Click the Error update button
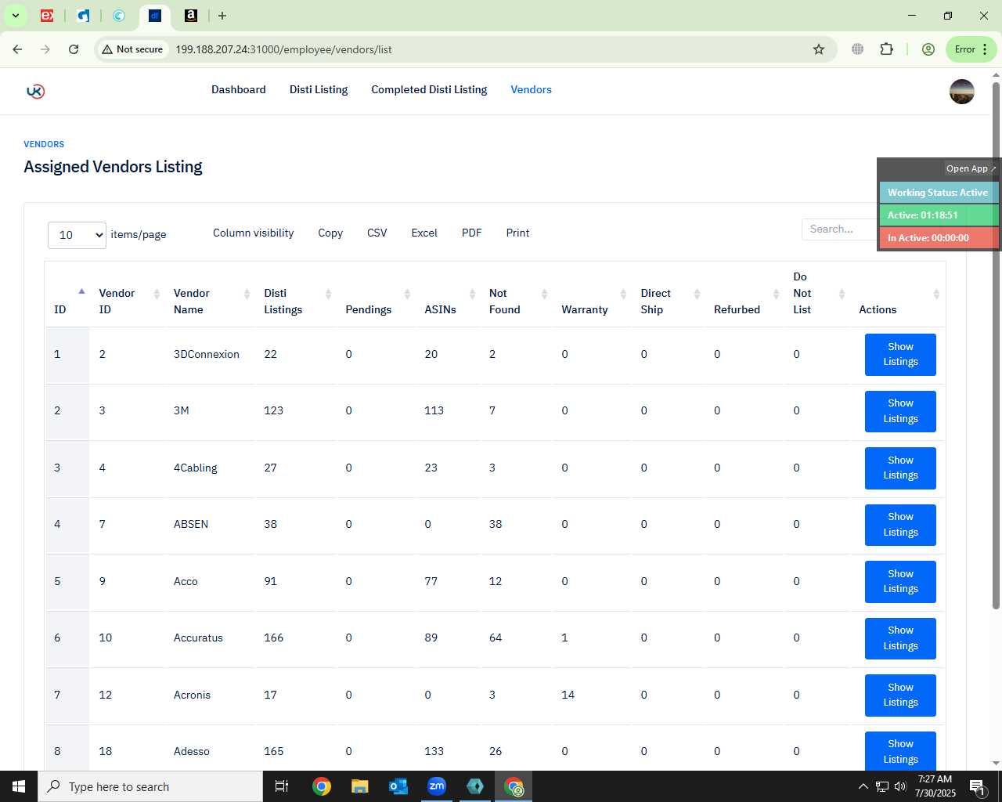This screenshot has width=1002, height=802. click(971, 49)
